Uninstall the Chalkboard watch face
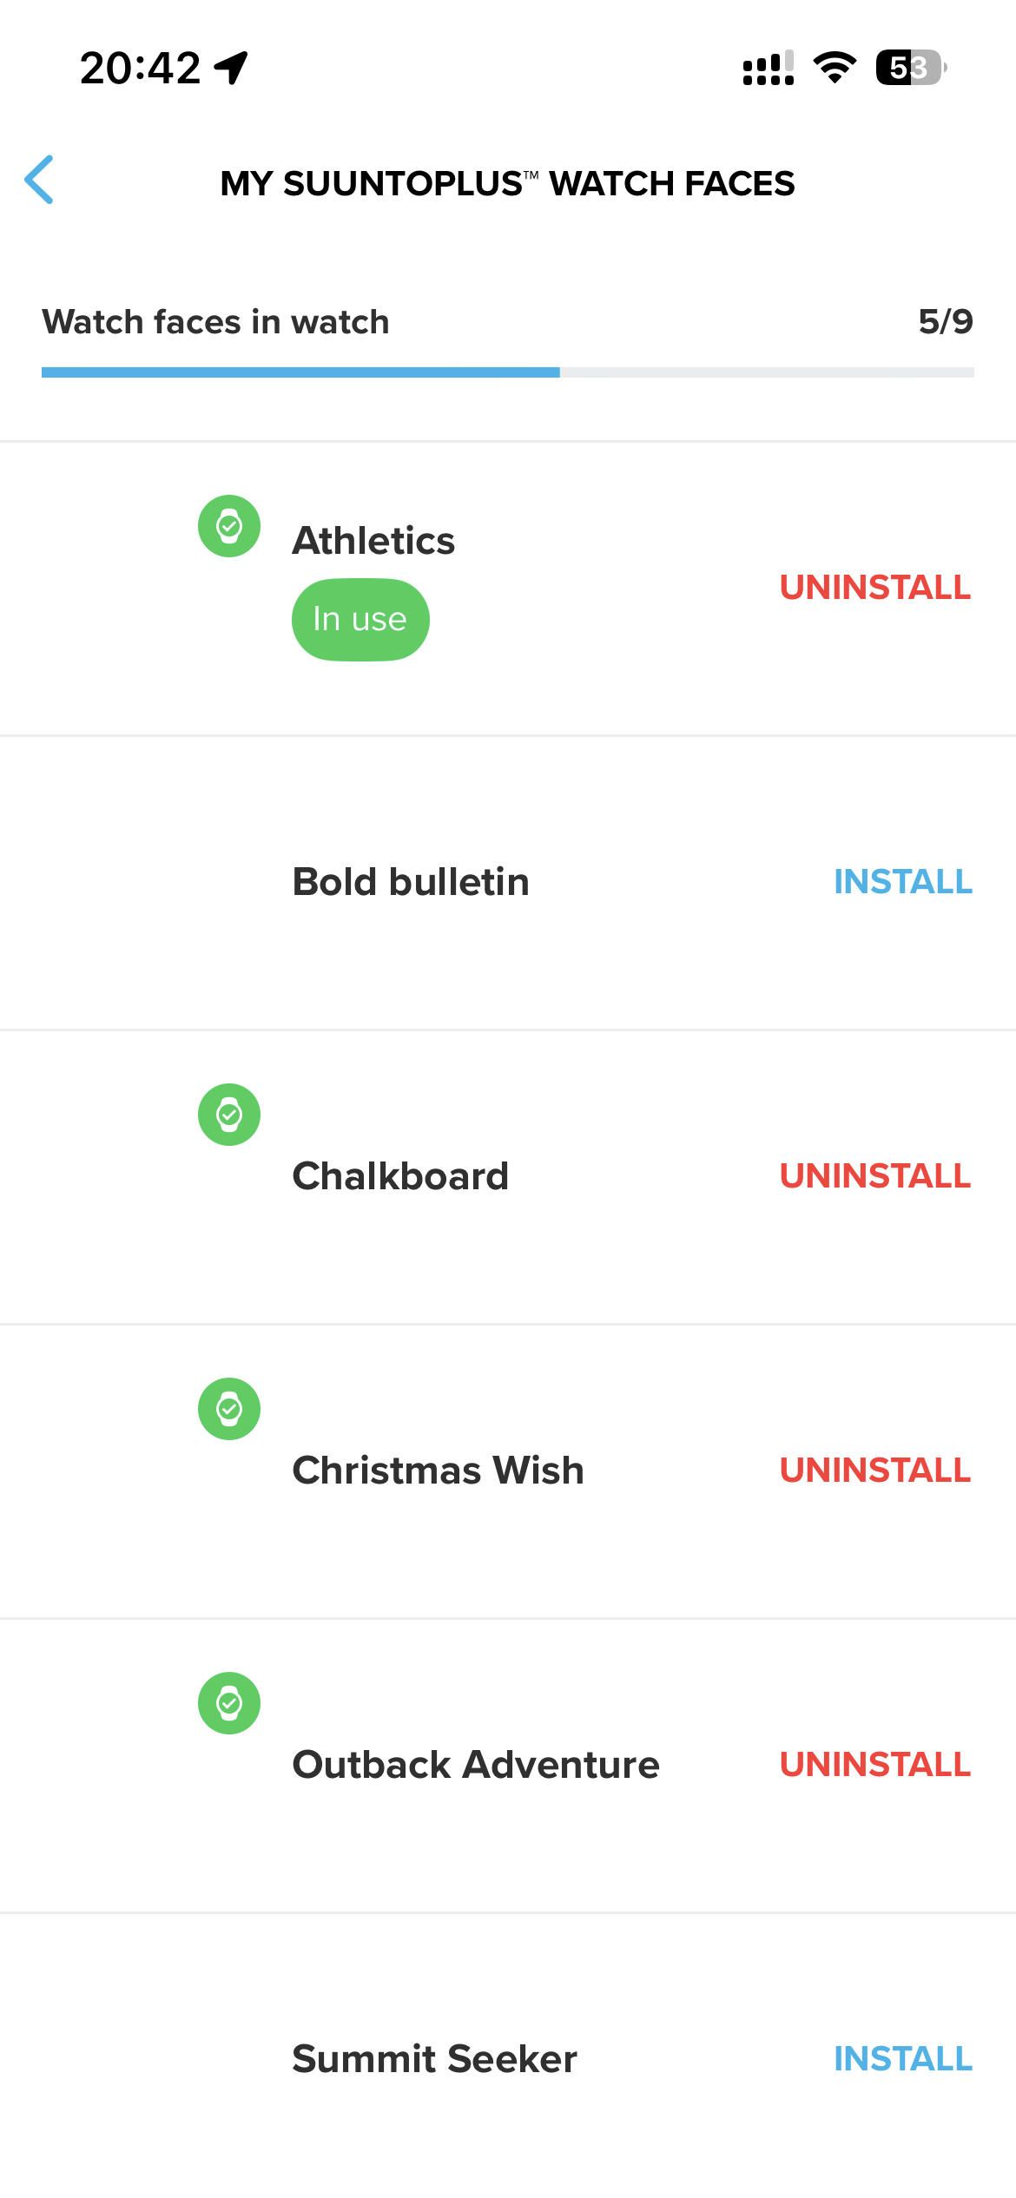The image size is (1016, 2198). [x=874, y=1176]
